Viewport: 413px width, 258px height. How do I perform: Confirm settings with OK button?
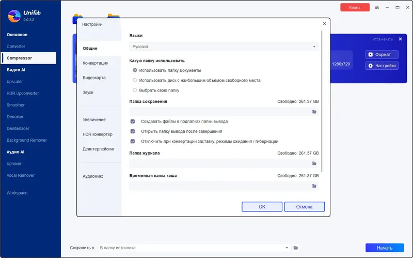(x=262, y=207)
